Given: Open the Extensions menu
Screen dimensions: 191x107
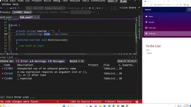Looking at the screenshot, I should pyautogui.click(x=98, y=1).
